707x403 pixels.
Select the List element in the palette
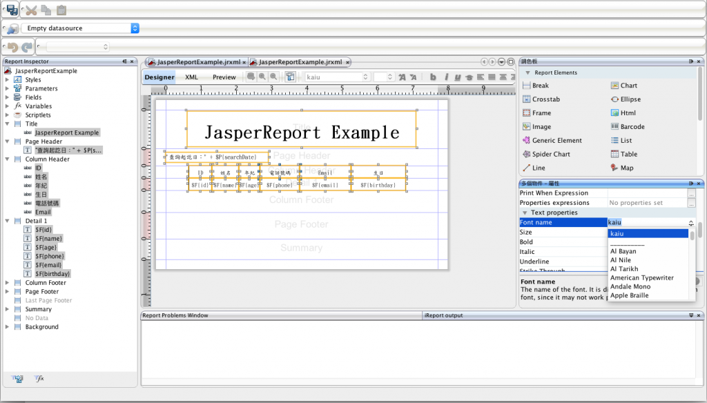pos(621,141)
